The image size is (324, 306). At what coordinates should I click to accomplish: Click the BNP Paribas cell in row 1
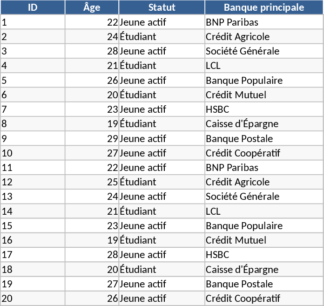263,22
